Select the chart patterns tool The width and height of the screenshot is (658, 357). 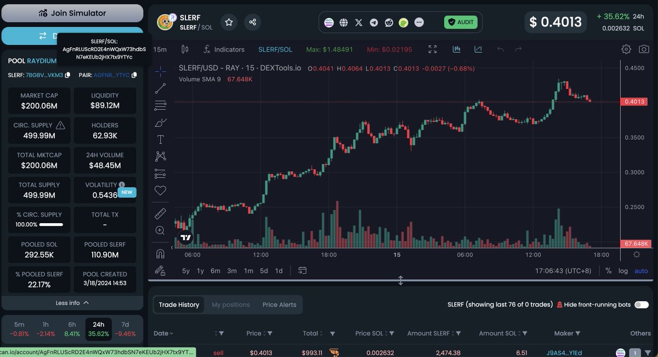(x=160, y=156)
